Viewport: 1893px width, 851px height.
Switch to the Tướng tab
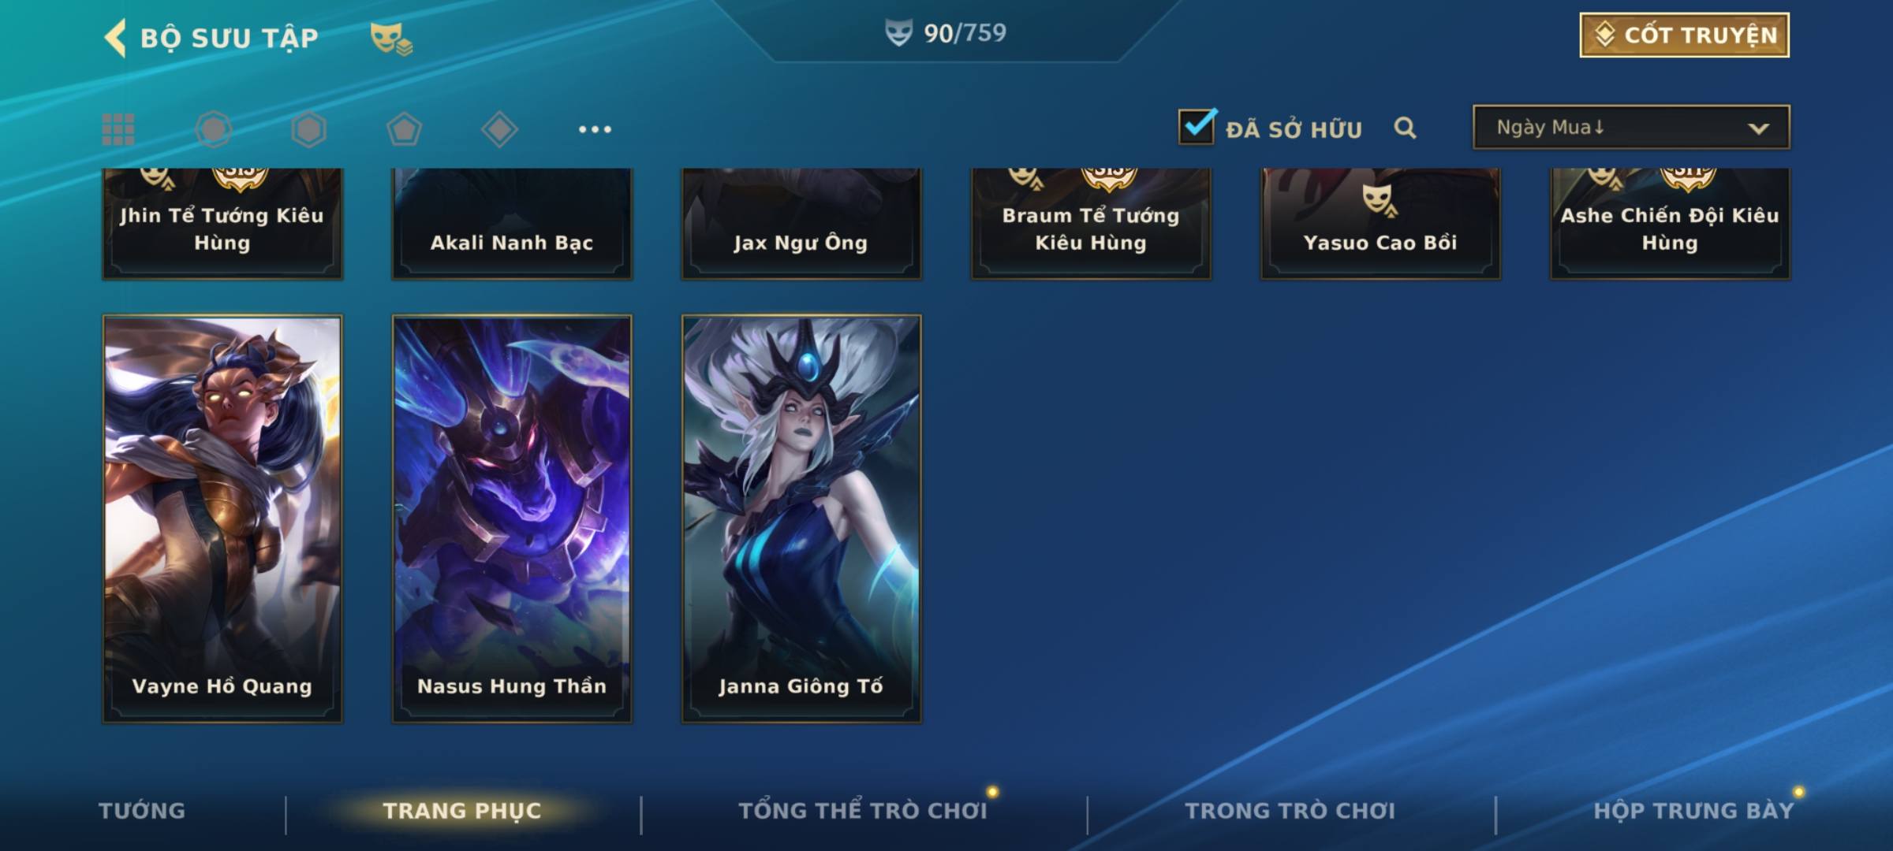point(142,811)
